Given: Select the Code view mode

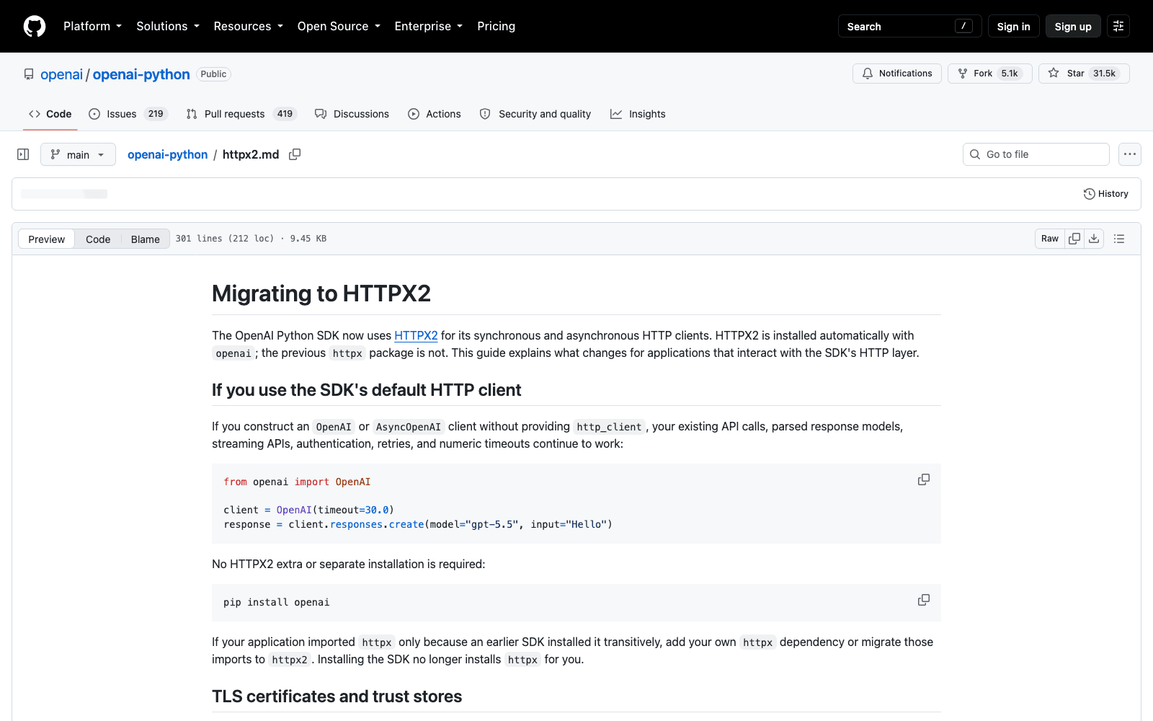Looking at the screenshot, I should (98, 239).
